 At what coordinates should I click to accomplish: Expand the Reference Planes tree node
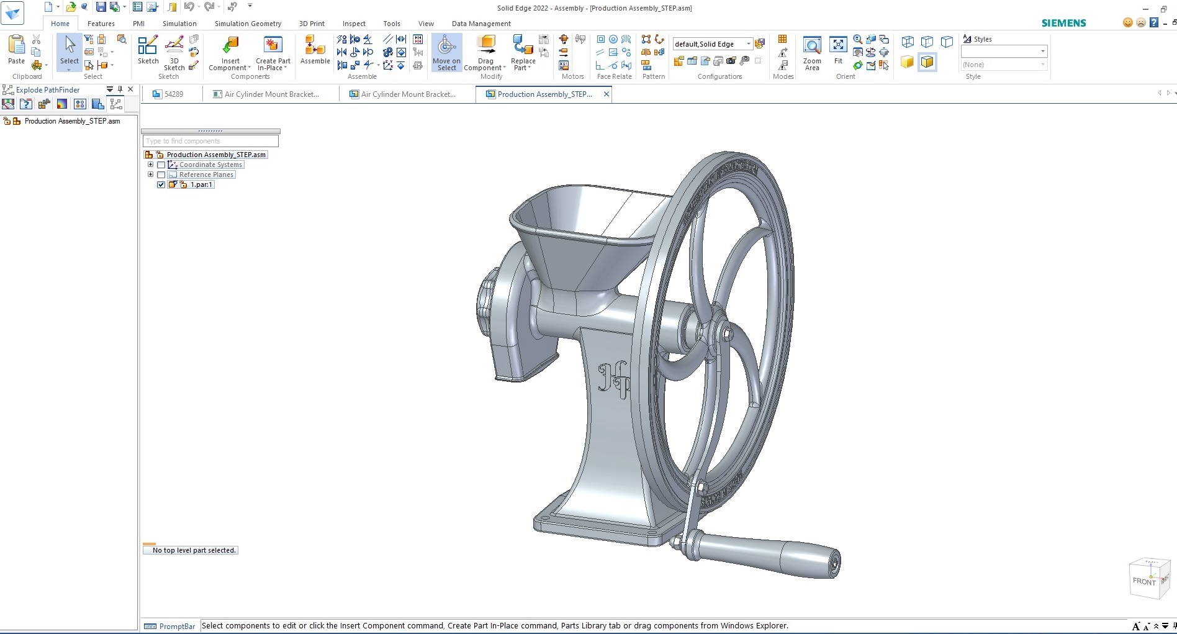[x=151, y=174]
